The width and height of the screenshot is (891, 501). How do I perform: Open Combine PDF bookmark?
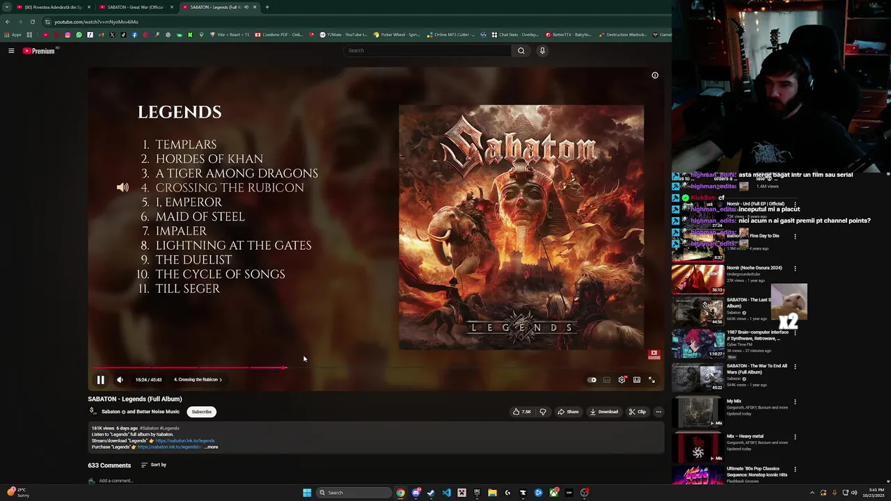(279, 35)
